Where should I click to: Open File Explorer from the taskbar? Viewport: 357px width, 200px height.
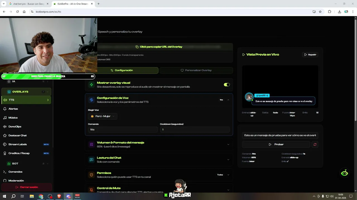coord(32,196)
